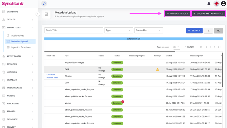Click the Import Tools sidebar icon

click(x=4, y=27)
